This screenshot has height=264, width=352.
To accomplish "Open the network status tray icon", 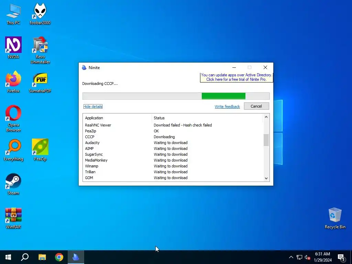I will 299,257.
